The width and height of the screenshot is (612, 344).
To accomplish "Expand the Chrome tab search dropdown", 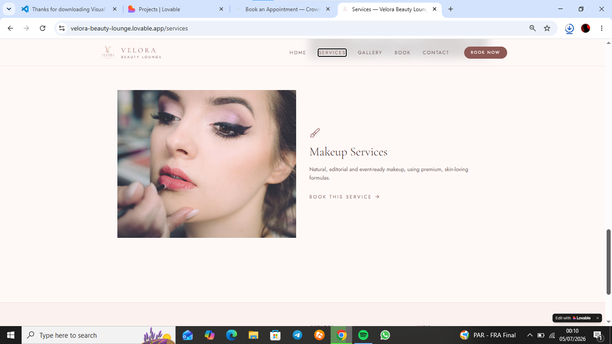I will pyautogui.click(x=9, y=9).
